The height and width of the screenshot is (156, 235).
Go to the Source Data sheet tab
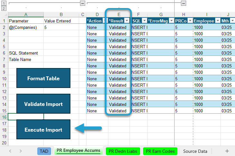pos(195,151)
